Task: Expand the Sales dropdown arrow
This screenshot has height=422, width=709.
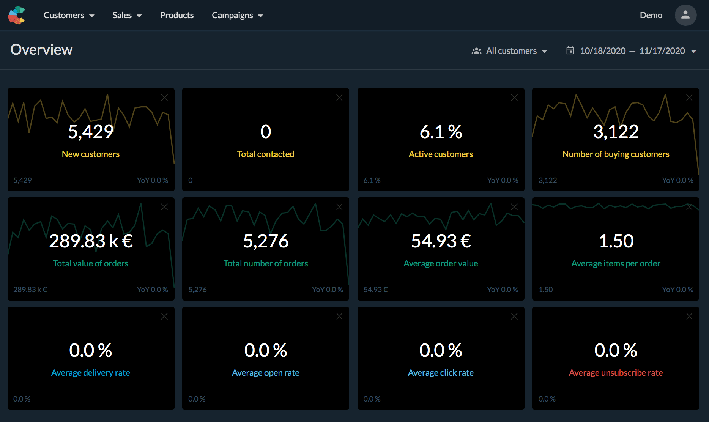Action: click(139, 16)
